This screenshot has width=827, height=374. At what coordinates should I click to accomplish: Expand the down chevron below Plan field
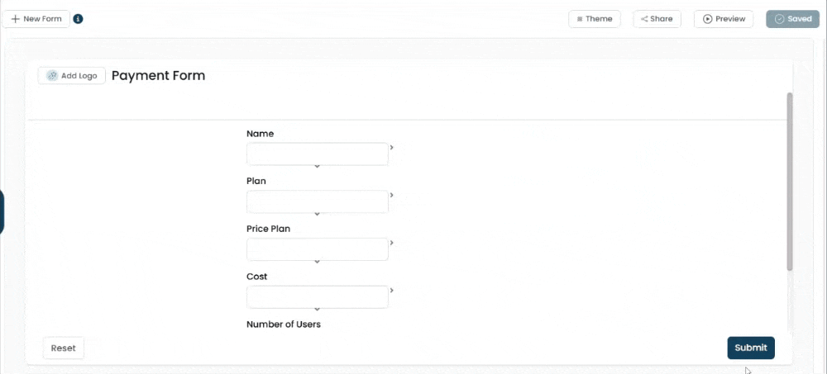pyautogui.click(x=317, y=215)
